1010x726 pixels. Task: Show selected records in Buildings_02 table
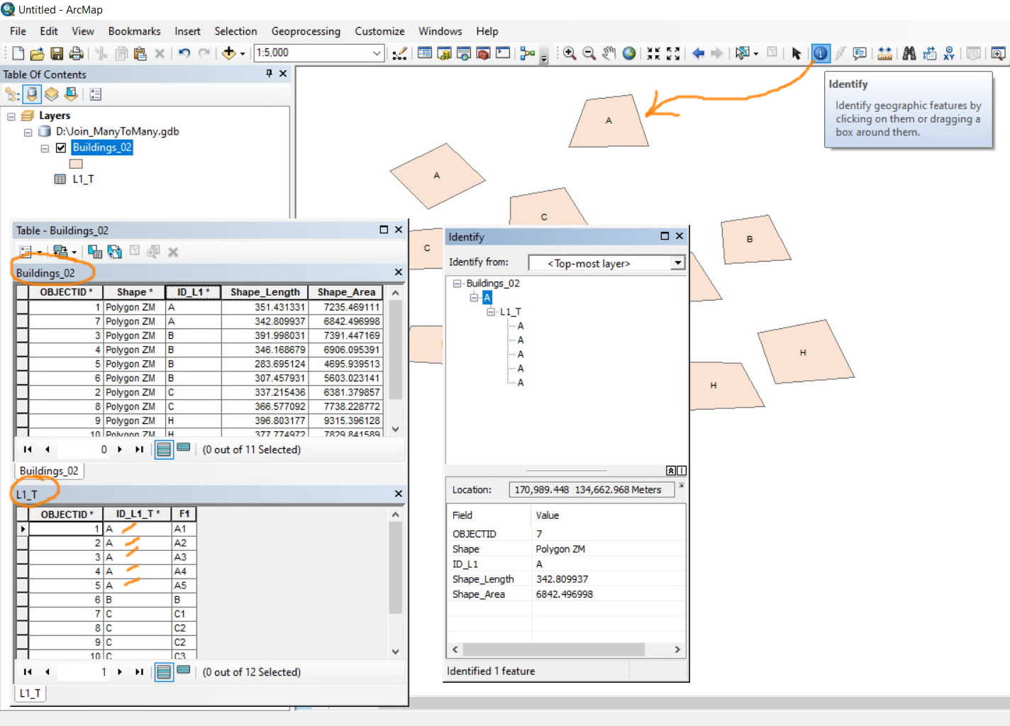(x=183, y=448)
